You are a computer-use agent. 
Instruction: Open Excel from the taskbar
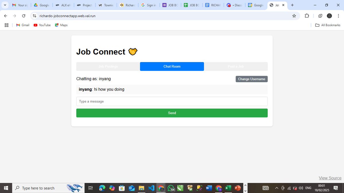[228, 188]
